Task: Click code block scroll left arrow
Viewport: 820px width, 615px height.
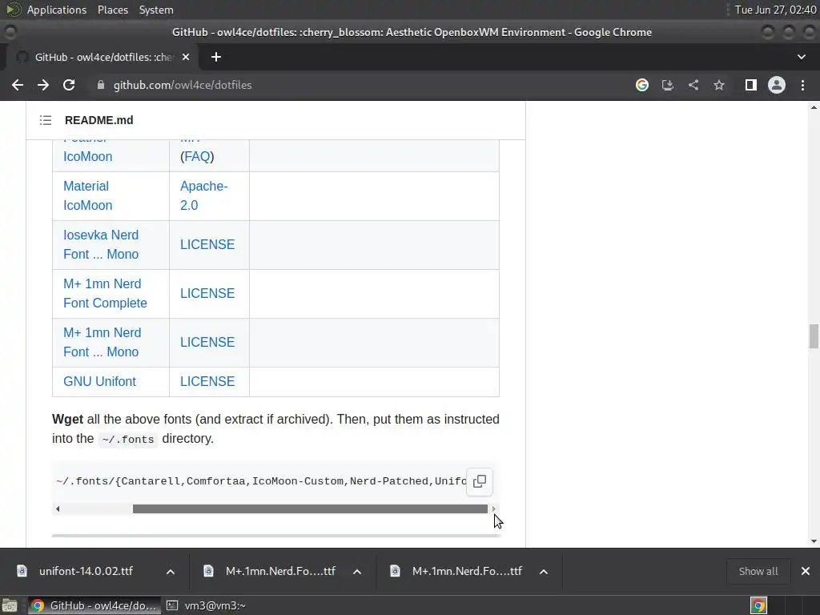Action: (58, 508)
